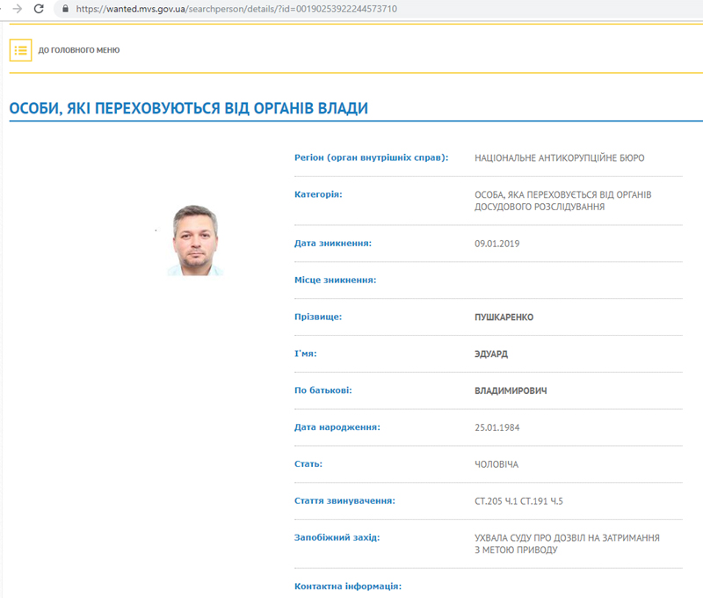Image resolution: width=703 pixels, height=598 pixels.
Task: Click the address bar URL
Action: 236,8
